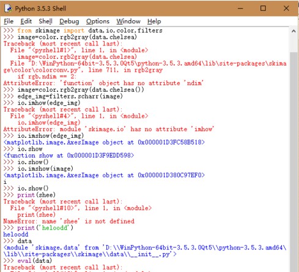Click the 'File "<pyshell#10>", line 1' traceback line
Screen dimensions: 299x272
[81, 208]
